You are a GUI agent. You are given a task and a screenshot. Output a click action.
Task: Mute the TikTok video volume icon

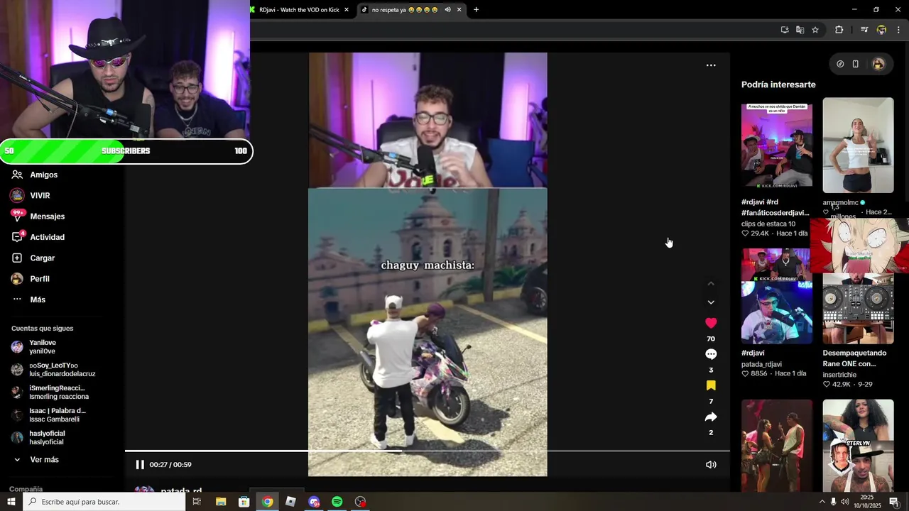(711, 465)
